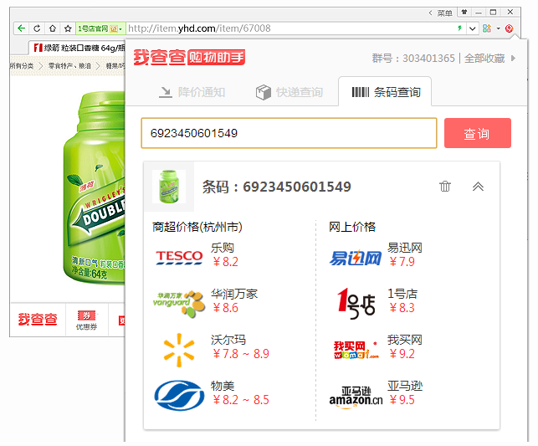
Task: Open 1号店 online store logo
Action: click(x=356, y=302)
